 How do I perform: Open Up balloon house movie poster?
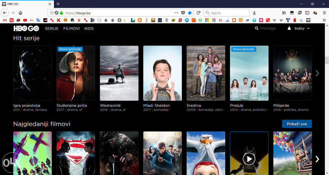(x=292, y=153)
